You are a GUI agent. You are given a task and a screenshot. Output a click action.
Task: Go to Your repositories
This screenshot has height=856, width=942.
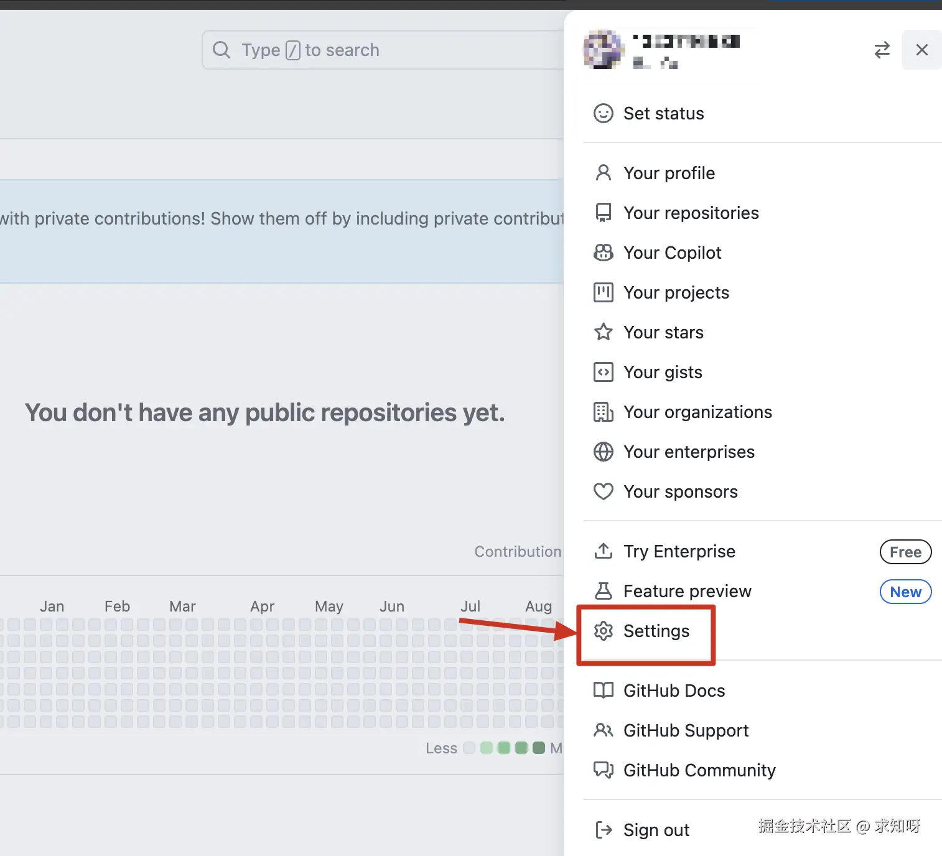(763, 213)
